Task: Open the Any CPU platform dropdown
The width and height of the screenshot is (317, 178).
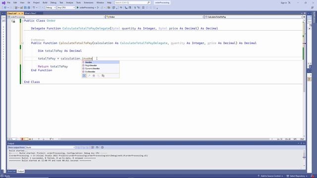Action: tap(66, 8)
